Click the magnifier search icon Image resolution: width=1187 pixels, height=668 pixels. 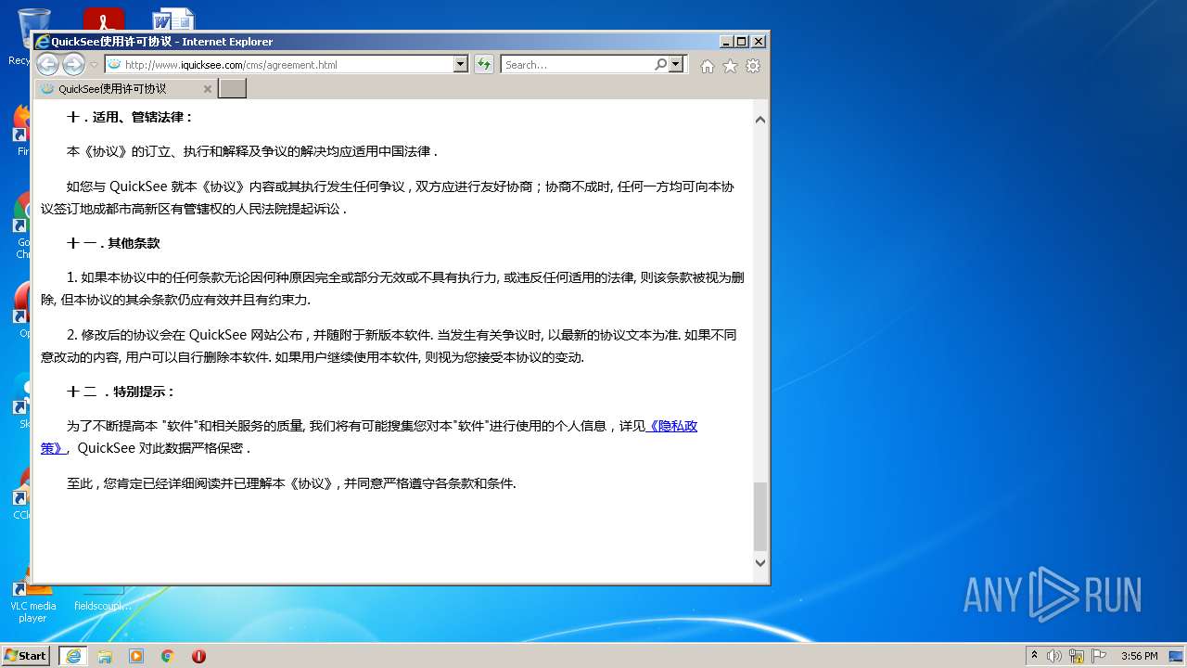tap(660, 64)
